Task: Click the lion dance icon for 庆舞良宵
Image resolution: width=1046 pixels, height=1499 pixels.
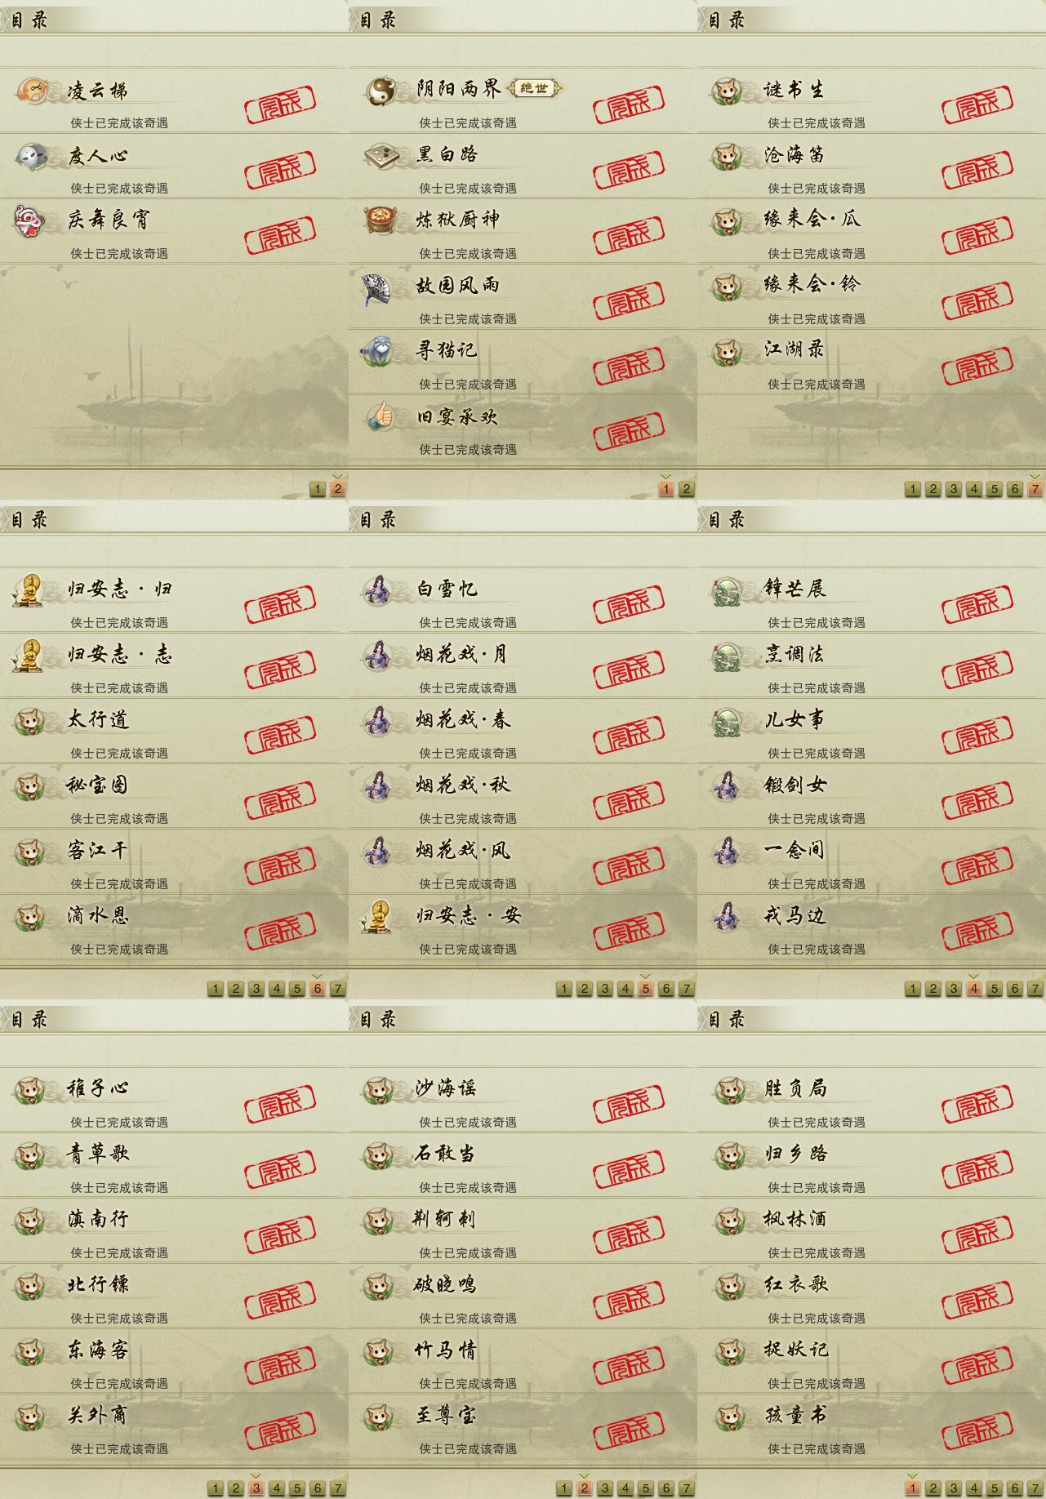Action: coord(30,220)
